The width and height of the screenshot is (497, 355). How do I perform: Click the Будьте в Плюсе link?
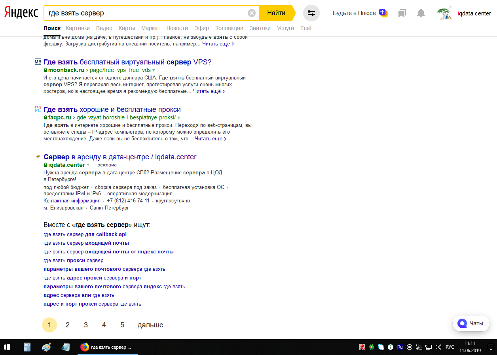354,13
